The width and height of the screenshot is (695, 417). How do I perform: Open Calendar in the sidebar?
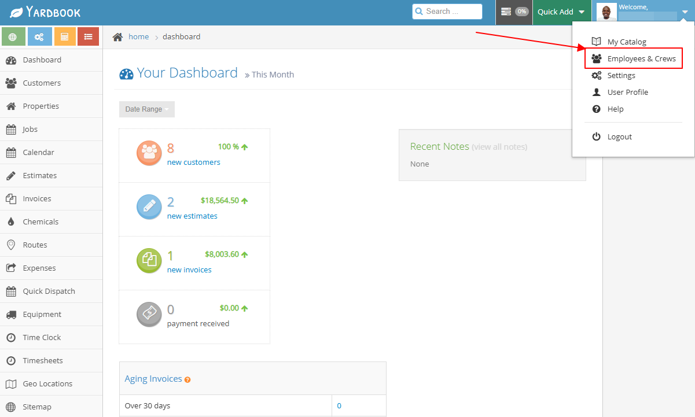[51, 152]
